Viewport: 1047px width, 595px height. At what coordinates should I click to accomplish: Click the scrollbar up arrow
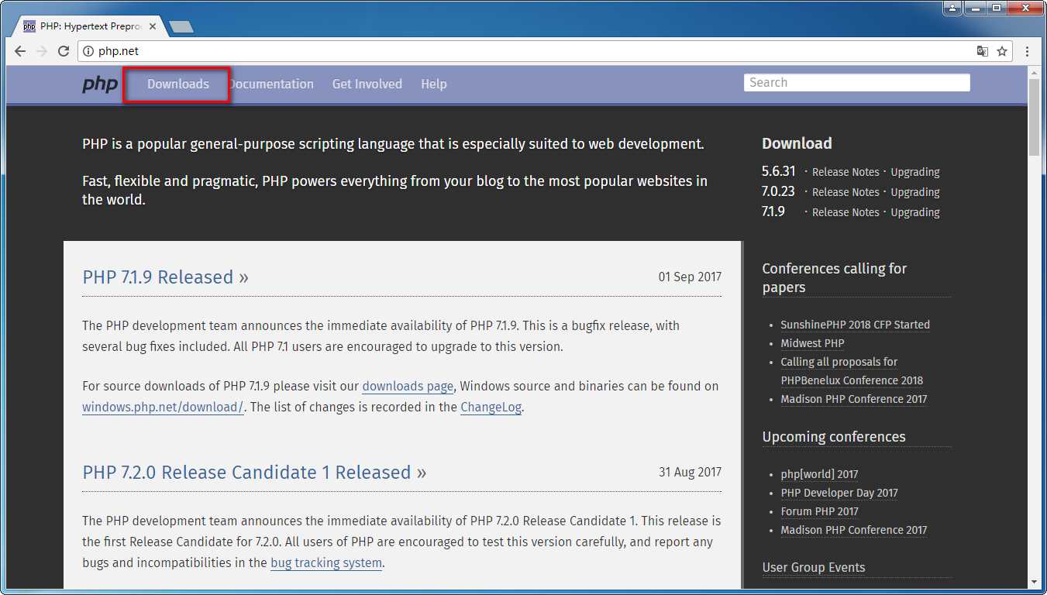click(x=1034, y=72)
